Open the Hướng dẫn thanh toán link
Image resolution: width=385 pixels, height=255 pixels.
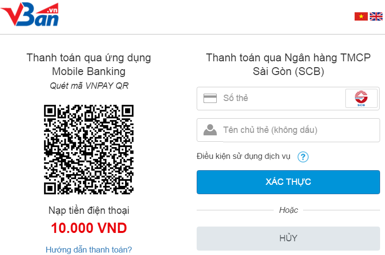tap(89, 250)
